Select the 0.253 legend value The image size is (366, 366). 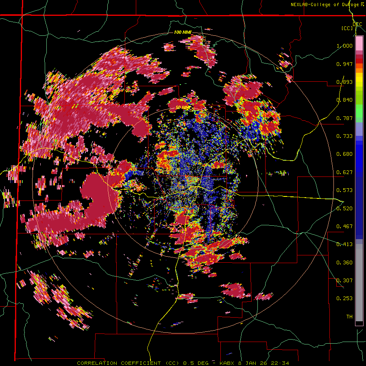coord(344,298)
